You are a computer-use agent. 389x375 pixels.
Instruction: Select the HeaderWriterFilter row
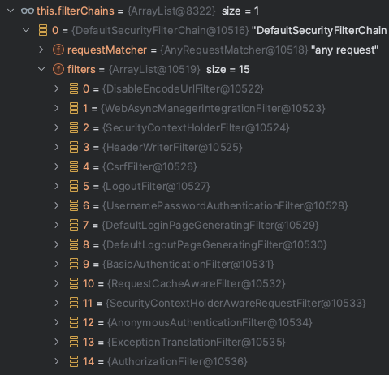194,147
